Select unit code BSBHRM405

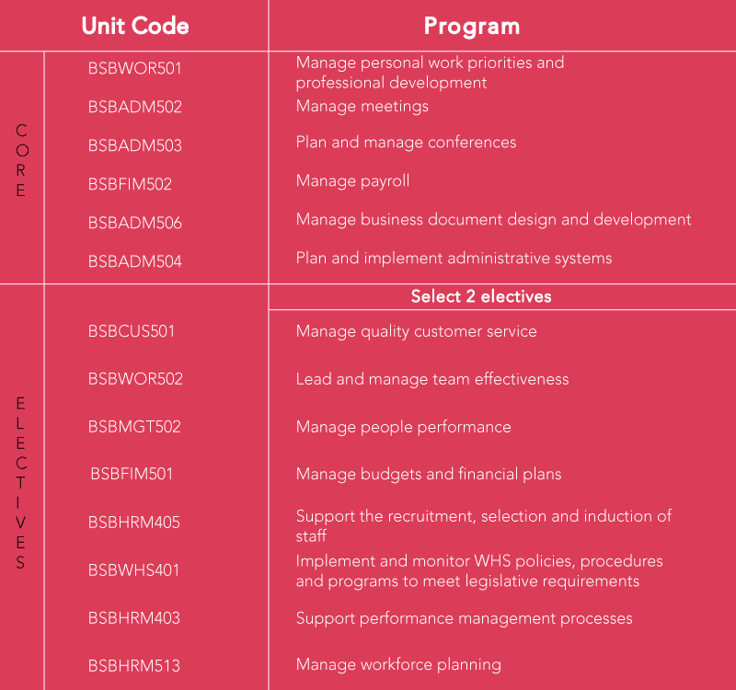pos(134,523)
